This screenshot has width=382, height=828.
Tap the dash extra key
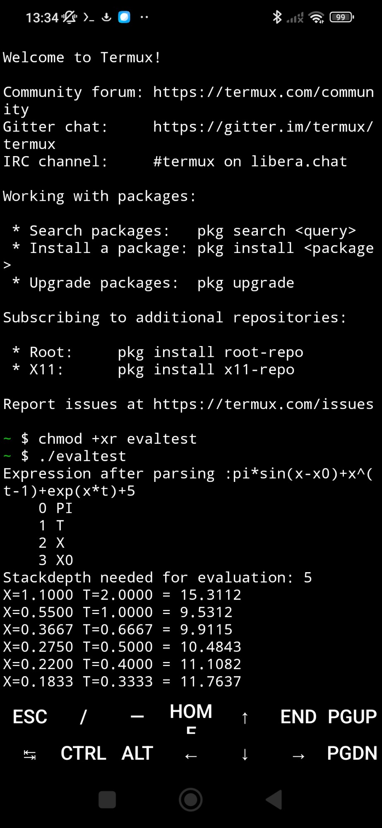coord(137,717)
